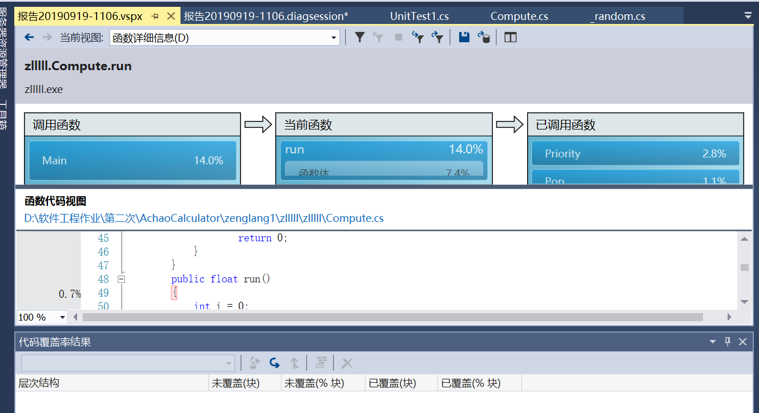Sort by the 未覆盖(块) column header
The width and height of the screenshot is (759, 413).
pos(245,383)
